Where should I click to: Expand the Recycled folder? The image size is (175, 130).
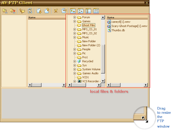[x=74, y=61]
